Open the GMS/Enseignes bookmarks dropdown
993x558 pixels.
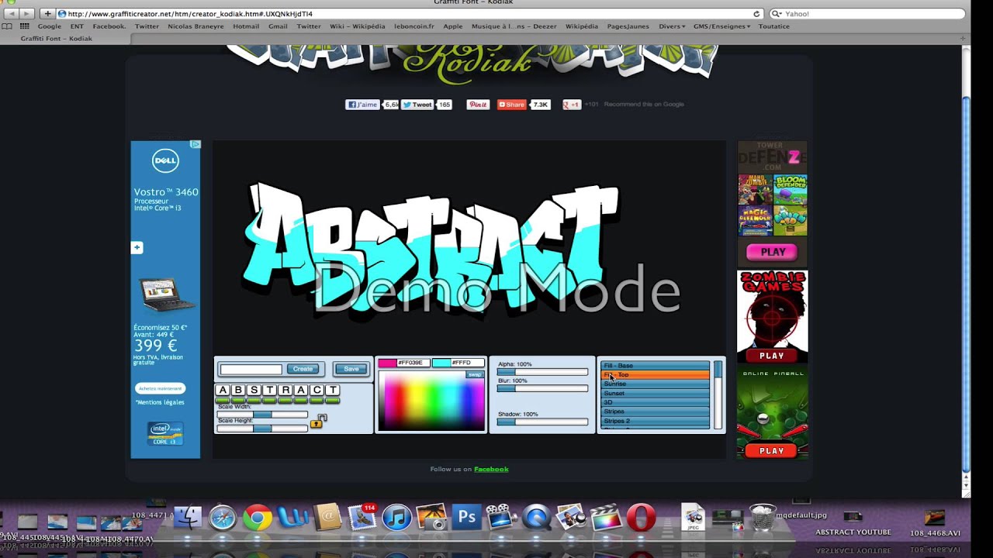pyautogui.click(x=721, y=26)
